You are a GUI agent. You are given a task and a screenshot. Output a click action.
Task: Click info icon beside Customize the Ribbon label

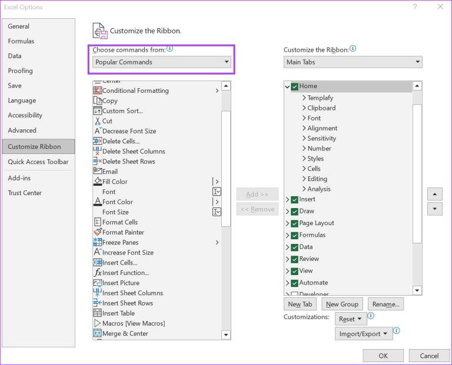point(353,49)
